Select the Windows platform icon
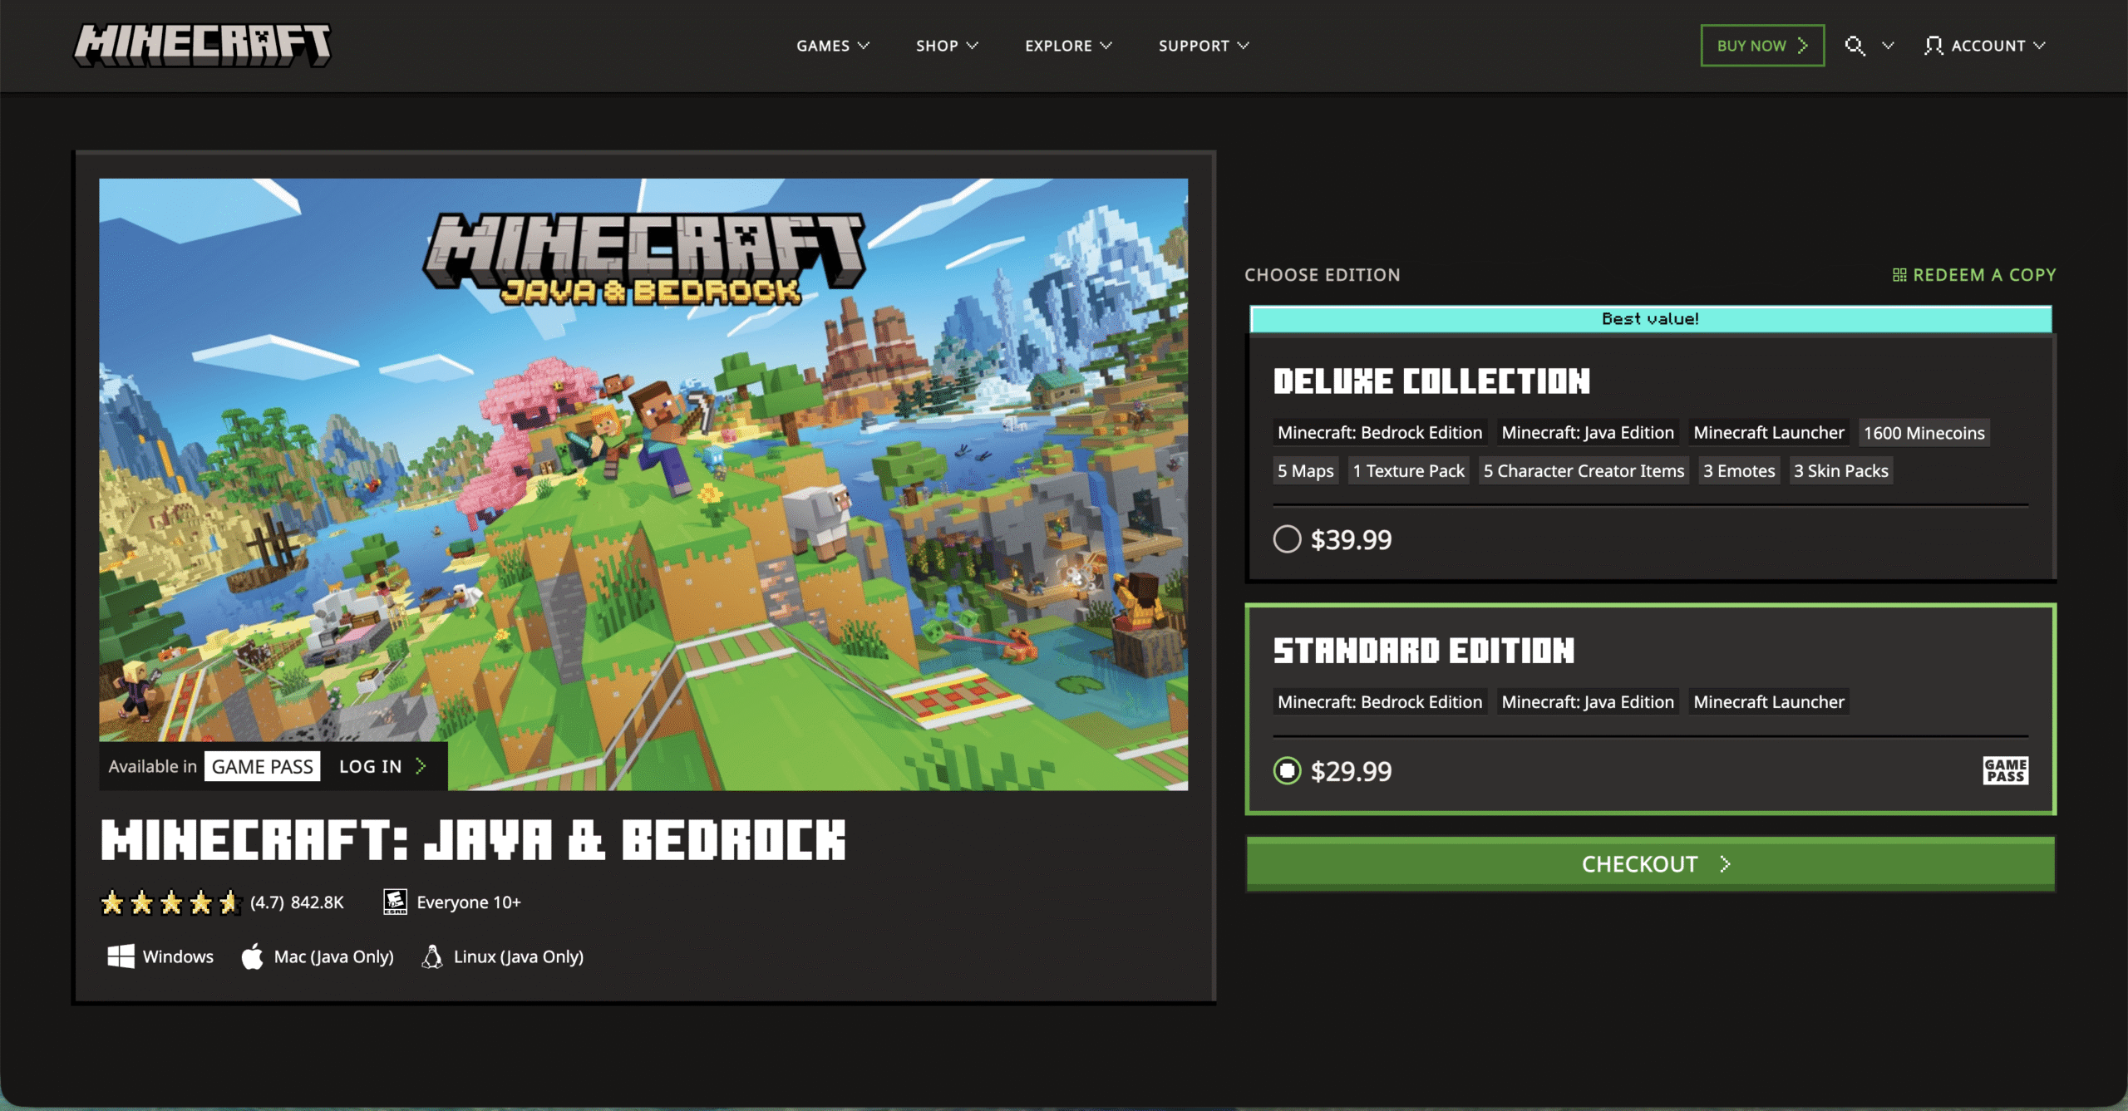 [x=121, y=956]
